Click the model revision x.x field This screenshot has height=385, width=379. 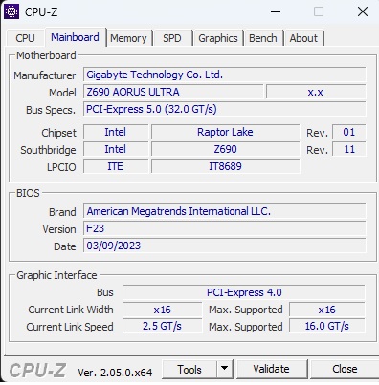point(316,92)
